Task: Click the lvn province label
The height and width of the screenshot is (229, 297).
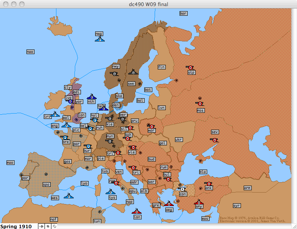Action: [x=162, y=108]
